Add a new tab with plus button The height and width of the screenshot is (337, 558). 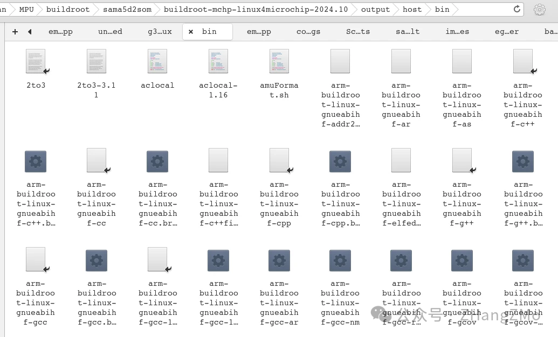coord(15,32)
